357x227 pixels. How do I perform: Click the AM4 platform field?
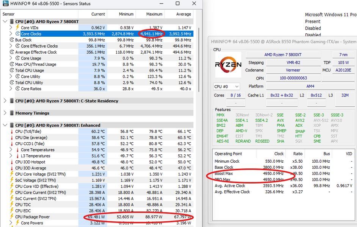click(x=310, y=86)
